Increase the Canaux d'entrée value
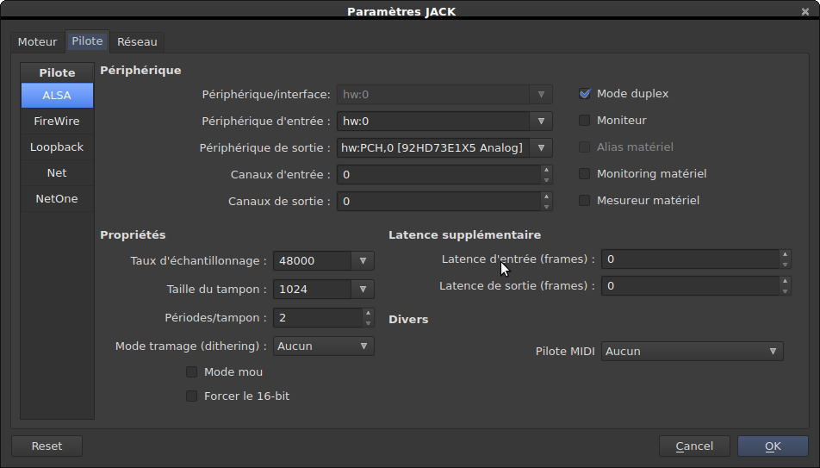The height and width of the screenshot is (468, 820). (545, 170)
